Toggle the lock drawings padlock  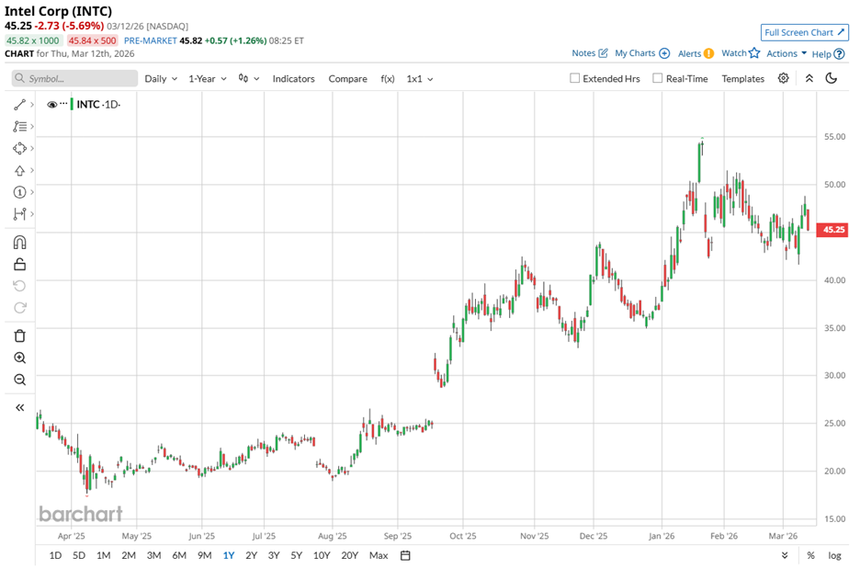19,265
